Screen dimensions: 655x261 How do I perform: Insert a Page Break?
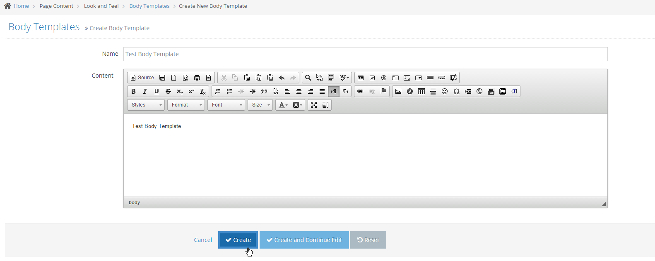click(x=468, y=91)
